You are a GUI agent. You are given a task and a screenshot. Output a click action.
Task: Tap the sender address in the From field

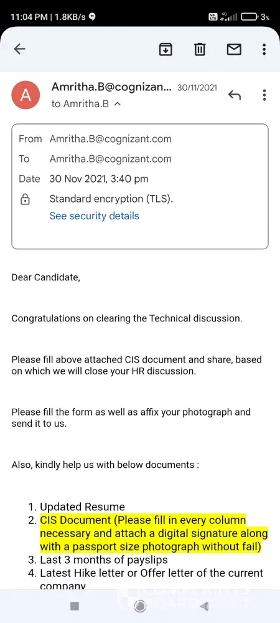click(111, 139)
